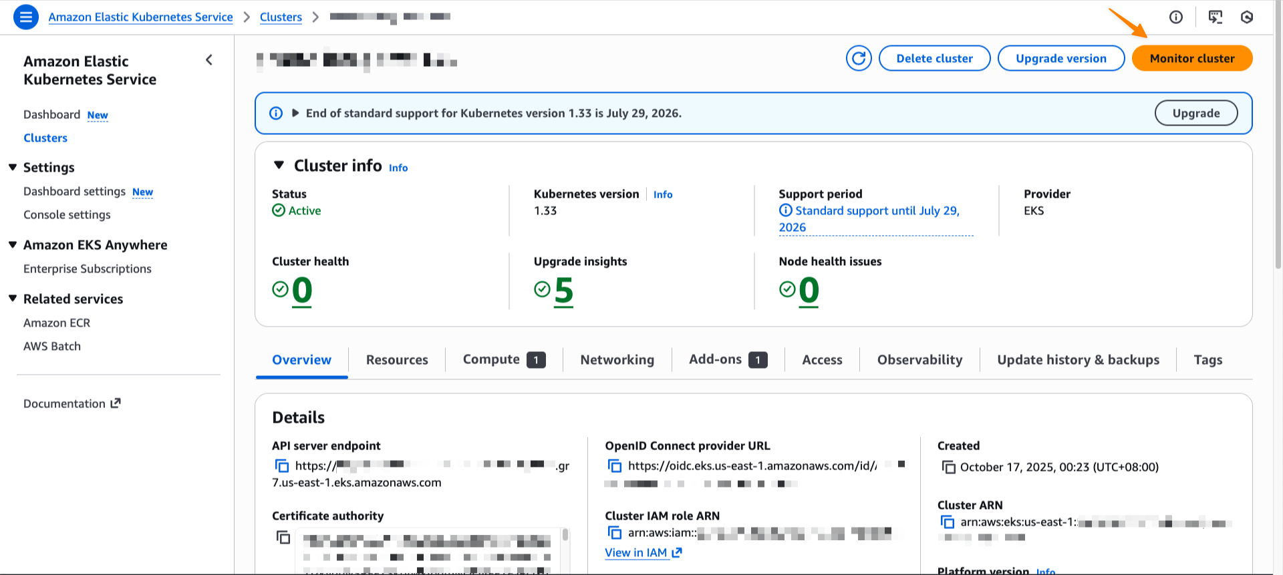Image resolution: width=1283 pixels, height=575 pixels.
Task: Click the refresh cluster icon button
Action: click(x=859, y=59)
